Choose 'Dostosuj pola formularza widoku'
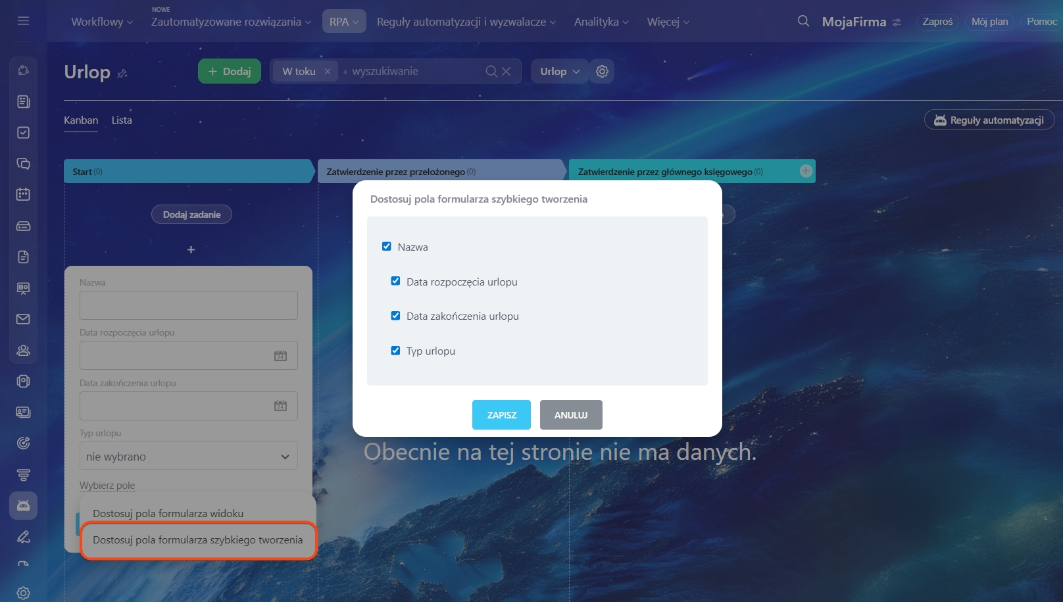The image size is (1063, 602). [168, 513]
